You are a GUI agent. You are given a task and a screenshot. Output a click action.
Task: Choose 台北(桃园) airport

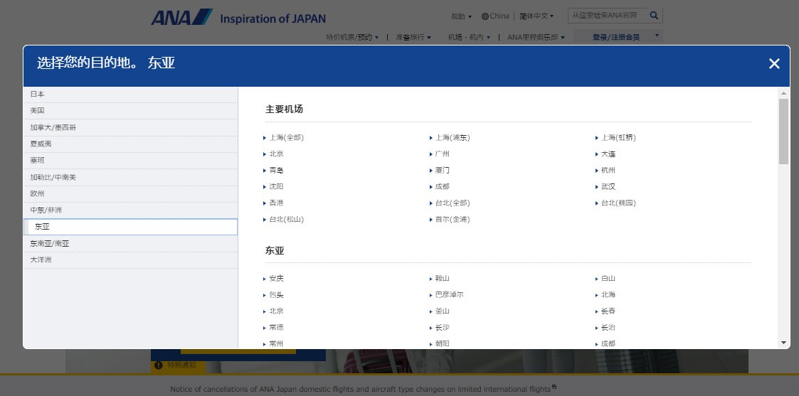click(x=618, y=203)
